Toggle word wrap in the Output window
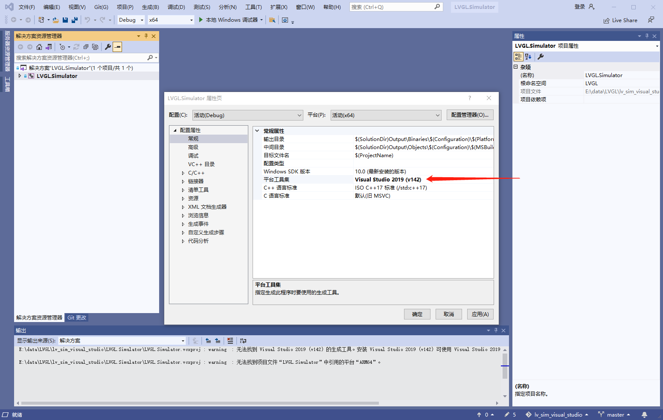 243,341
